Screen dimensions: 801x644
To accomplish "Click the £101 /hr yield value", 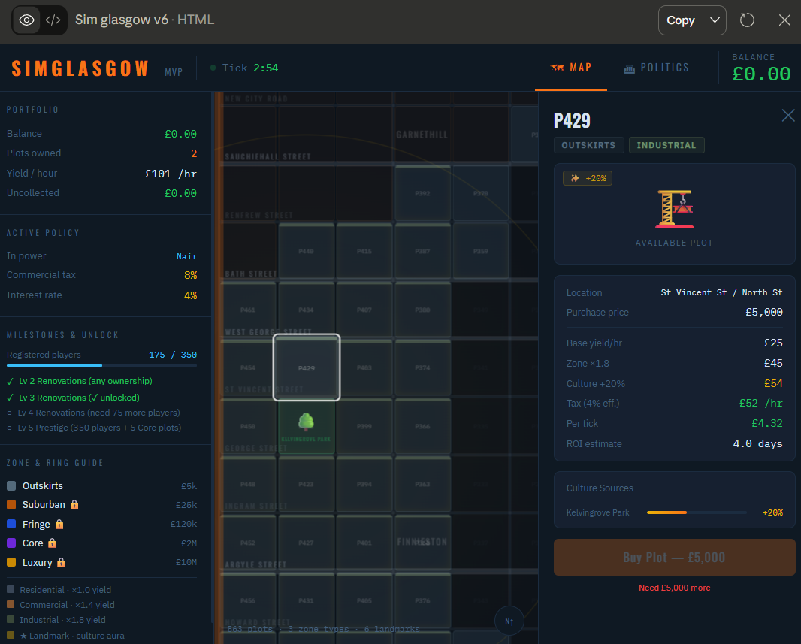I will pyautogui.click(x=171, y=174).
